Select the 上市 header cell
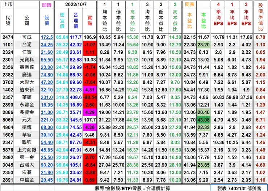This screenshot has height=191, width=268. [x=7, y=4]
